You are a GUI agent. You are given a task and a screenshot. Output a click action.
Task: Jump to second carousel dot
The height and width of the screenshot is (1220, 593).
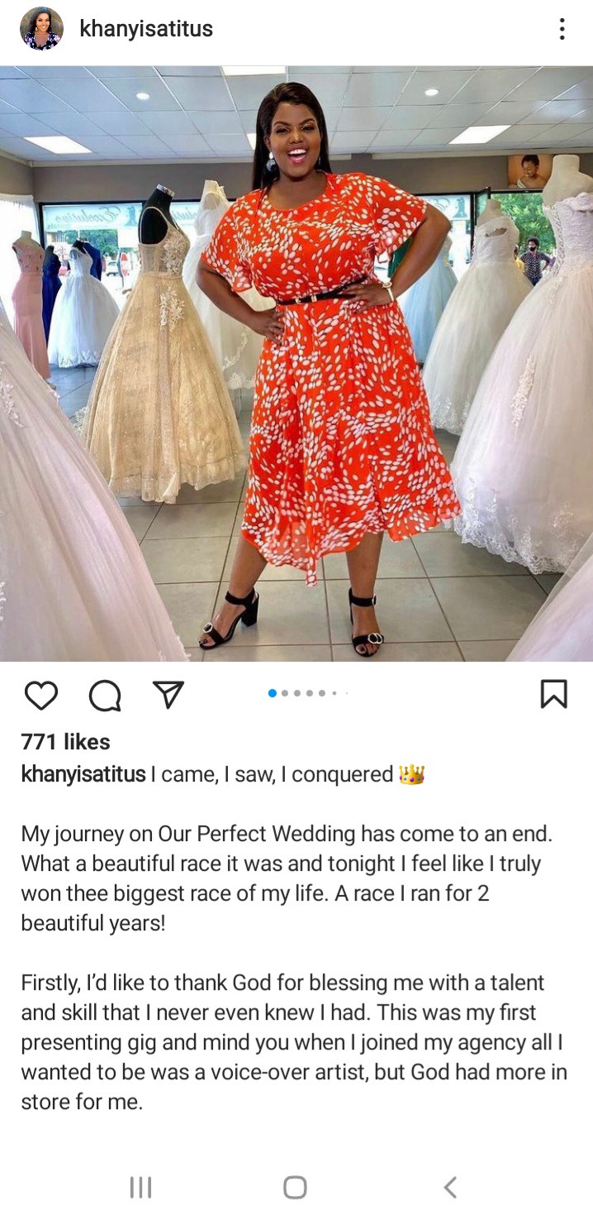click(285, 693)
